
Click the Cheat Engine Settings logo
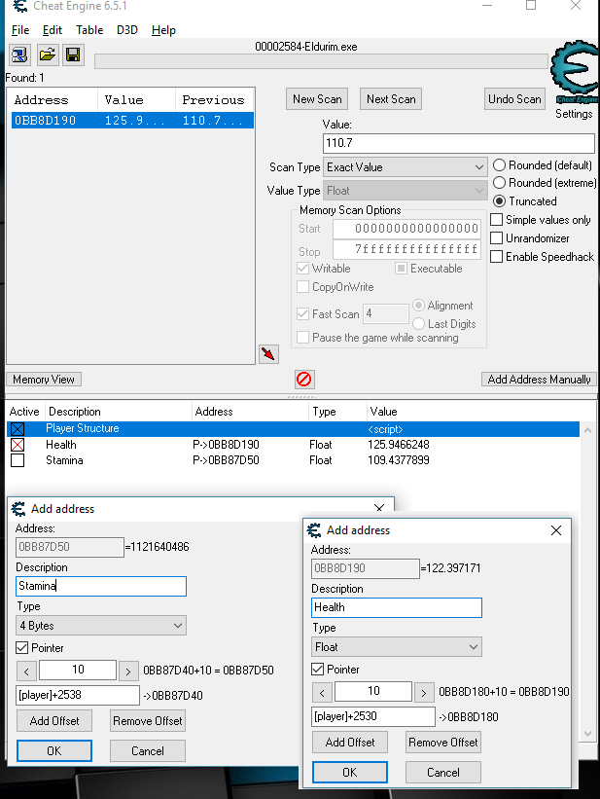pos(573,82)
